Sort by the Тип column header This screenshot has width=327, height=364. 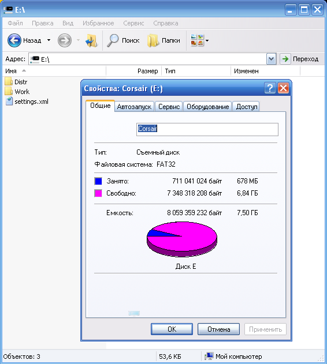196,71
